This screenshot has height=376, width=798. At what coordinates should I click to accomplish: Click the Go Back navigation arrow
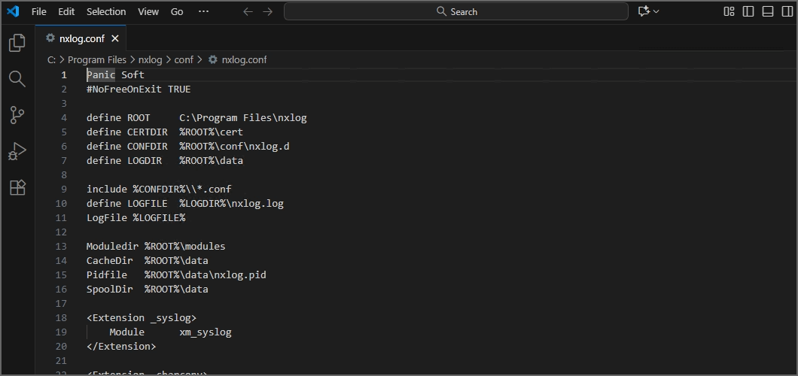click(248, 11)
